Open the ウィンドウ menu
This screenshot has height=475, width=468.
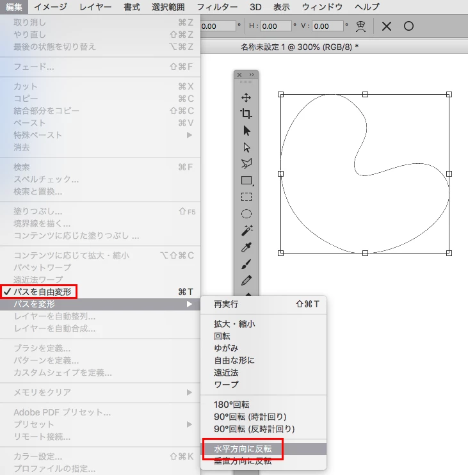coord(322,6)
